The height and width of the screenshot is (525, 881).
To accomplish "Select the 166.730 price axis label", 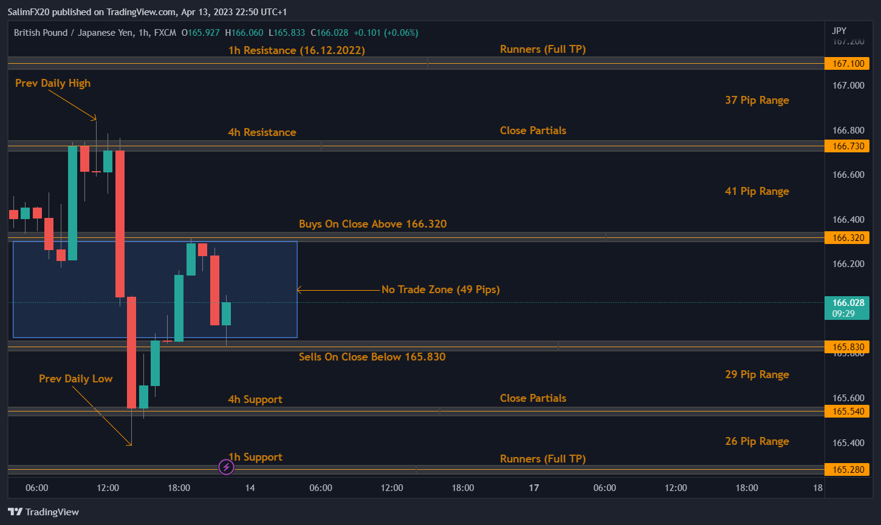I will [846, 146].
